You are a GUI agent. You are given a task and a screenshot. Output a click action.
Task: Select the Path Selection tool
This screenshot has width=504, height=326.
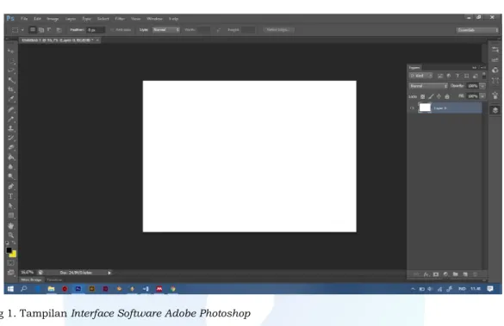(11, 206)
